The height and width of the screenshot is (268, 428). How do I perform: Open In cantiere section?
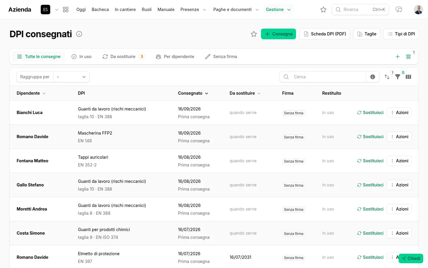pyautogui.click(x=125, y=10)
